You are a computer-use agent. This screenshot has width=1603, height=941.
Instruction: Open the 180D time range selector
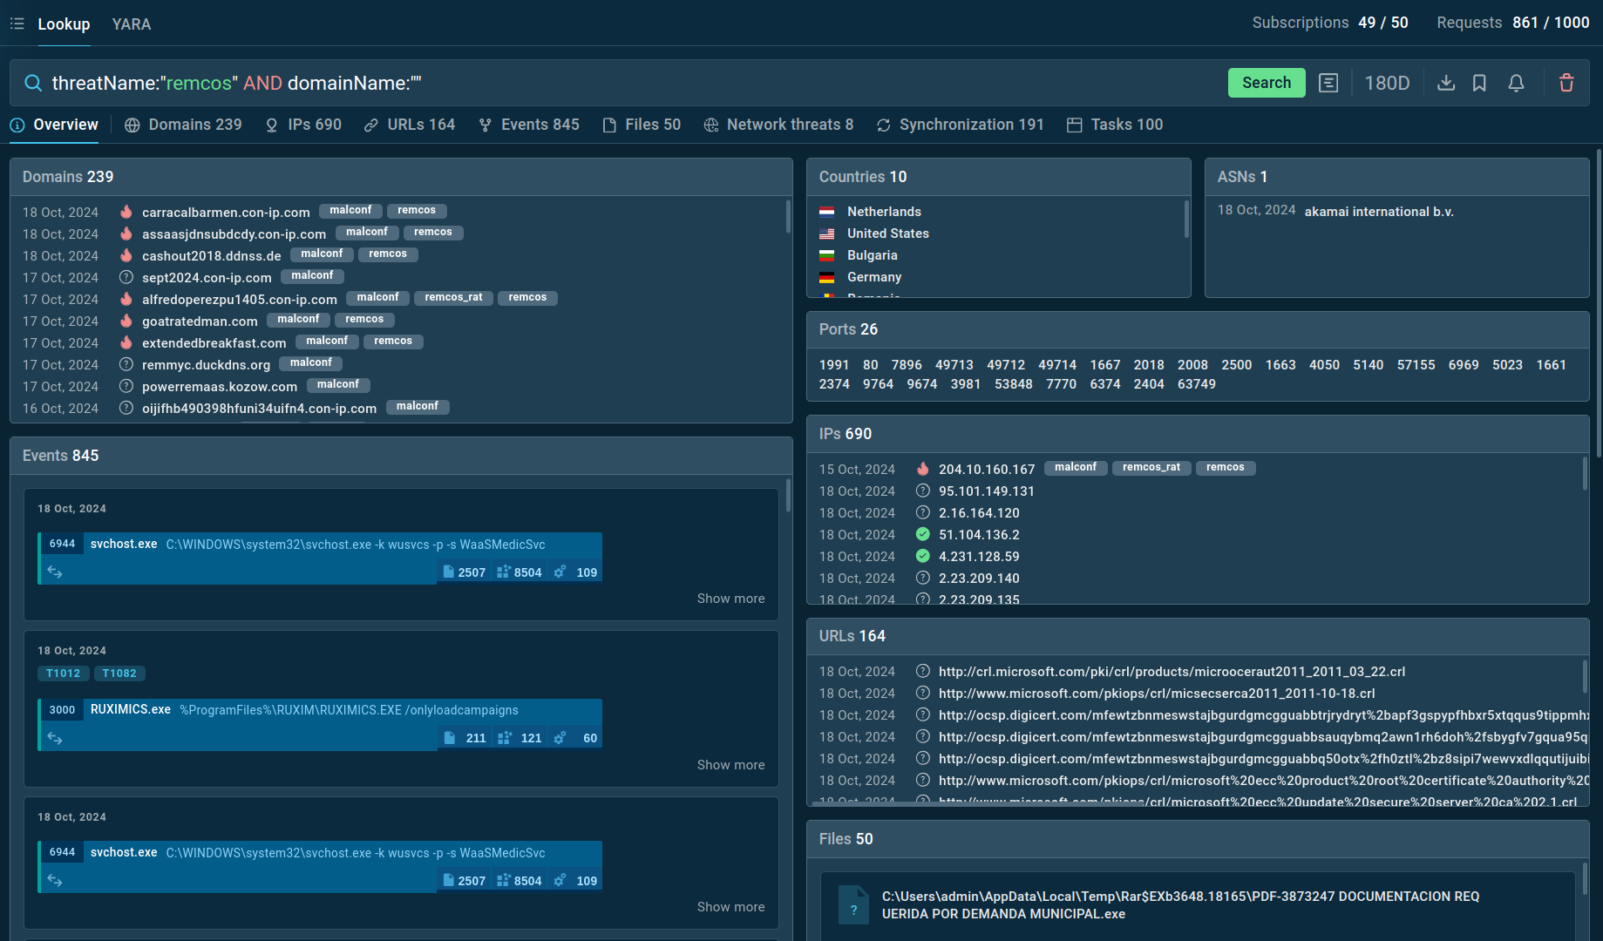coord(1387,83)
